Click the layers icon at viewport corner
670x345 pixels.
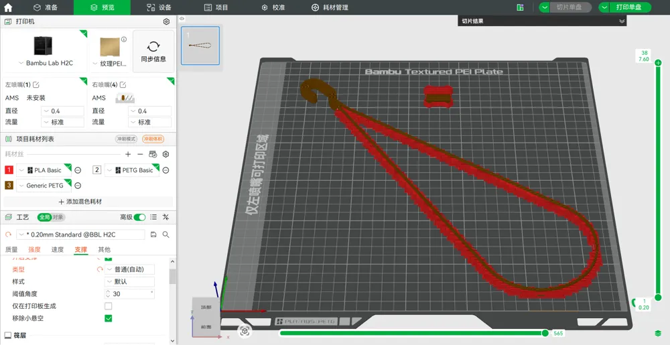point(658,333)
